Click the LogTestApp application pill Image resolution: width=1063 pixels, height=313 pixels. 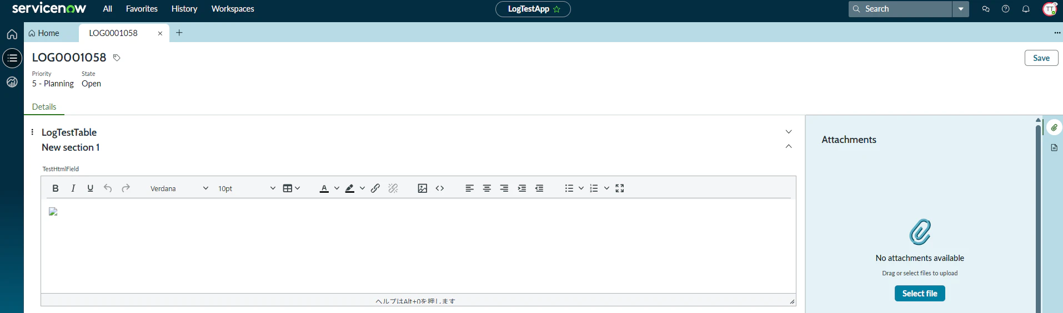(528, 9)
